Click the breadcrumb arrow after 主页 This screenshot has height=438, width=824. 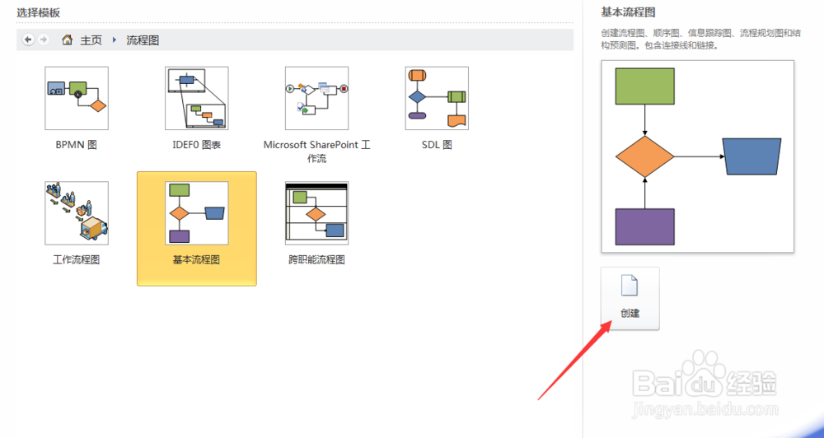point(115,40)
